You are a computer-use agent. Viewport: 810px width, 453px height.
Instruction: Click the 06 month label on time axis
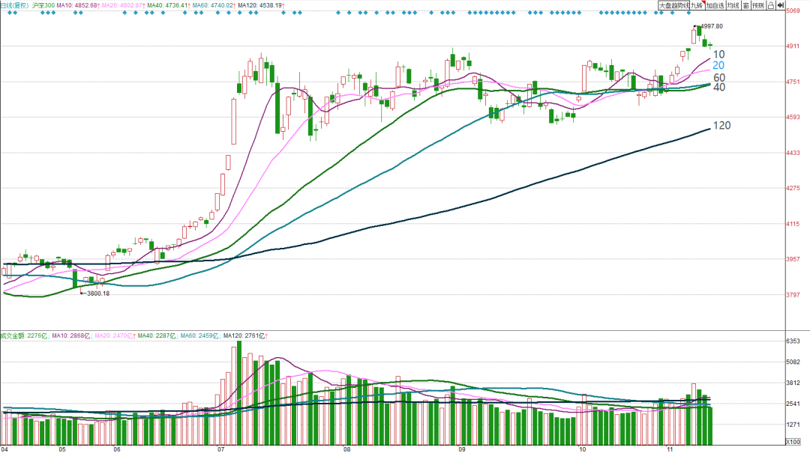(117, 449)
